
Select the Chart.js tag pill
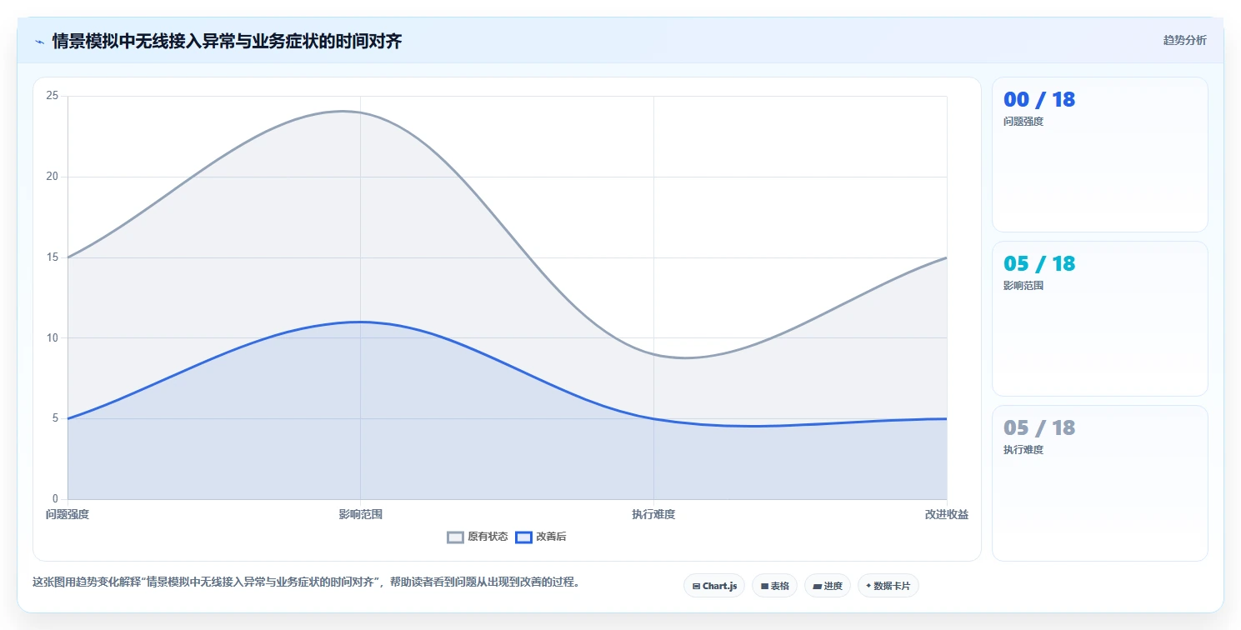(x=714, y=586)
